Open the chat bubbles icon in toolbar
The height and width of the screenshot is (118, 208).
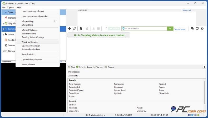[x=192, y=28]
